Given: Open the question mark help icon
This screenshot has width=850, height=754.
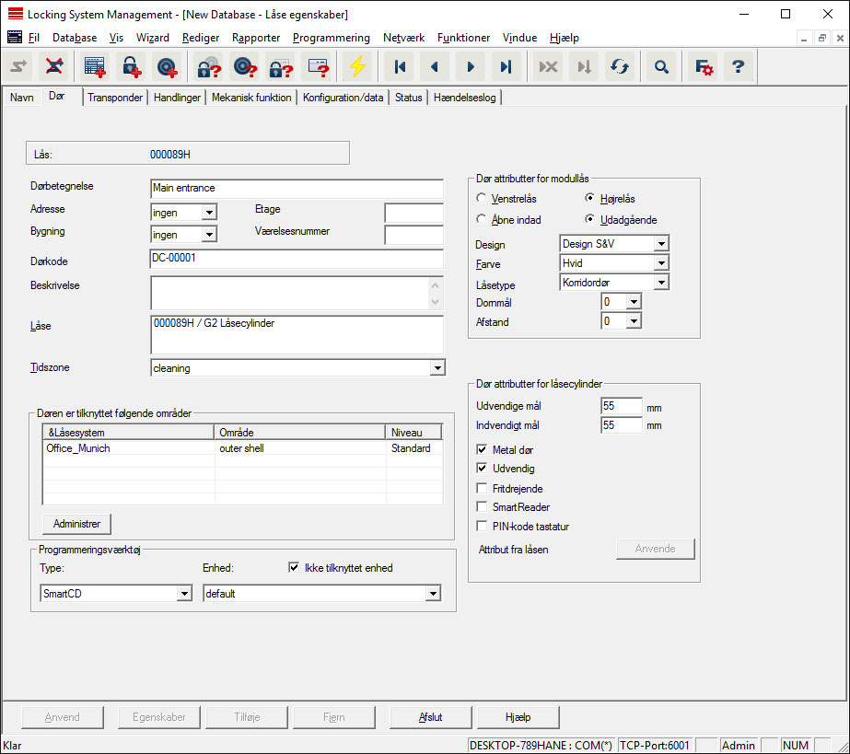Looking at the screenshot, I should [737, 67].
